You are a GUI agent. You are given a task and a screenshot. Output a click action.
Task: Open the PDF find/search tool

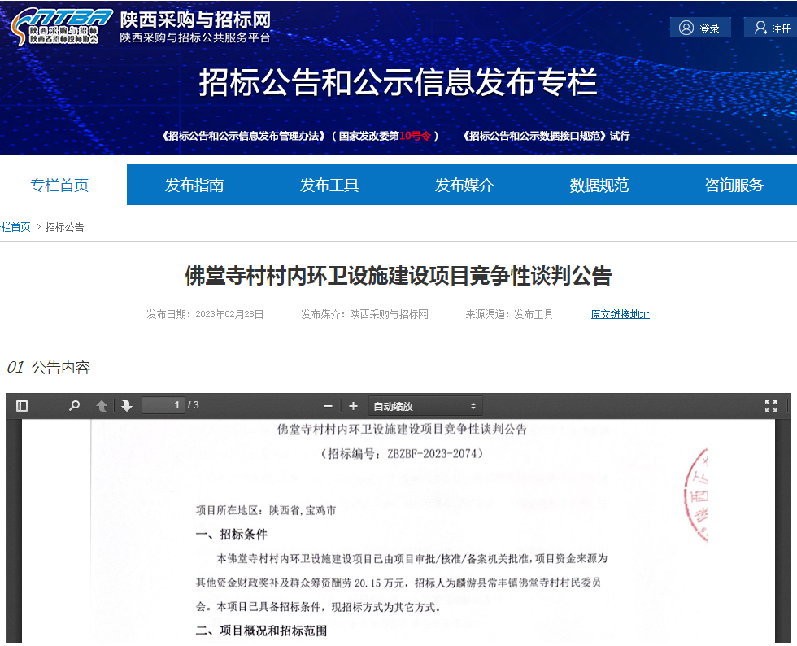[75, 406]
